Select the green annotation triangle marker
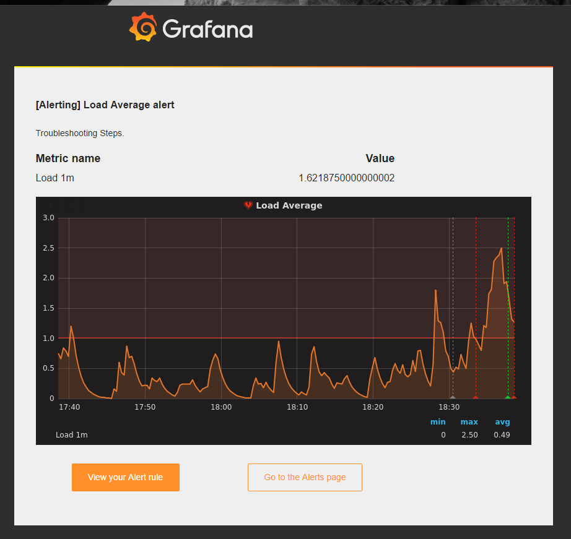 pyautogui.click(x=508, y=397)
